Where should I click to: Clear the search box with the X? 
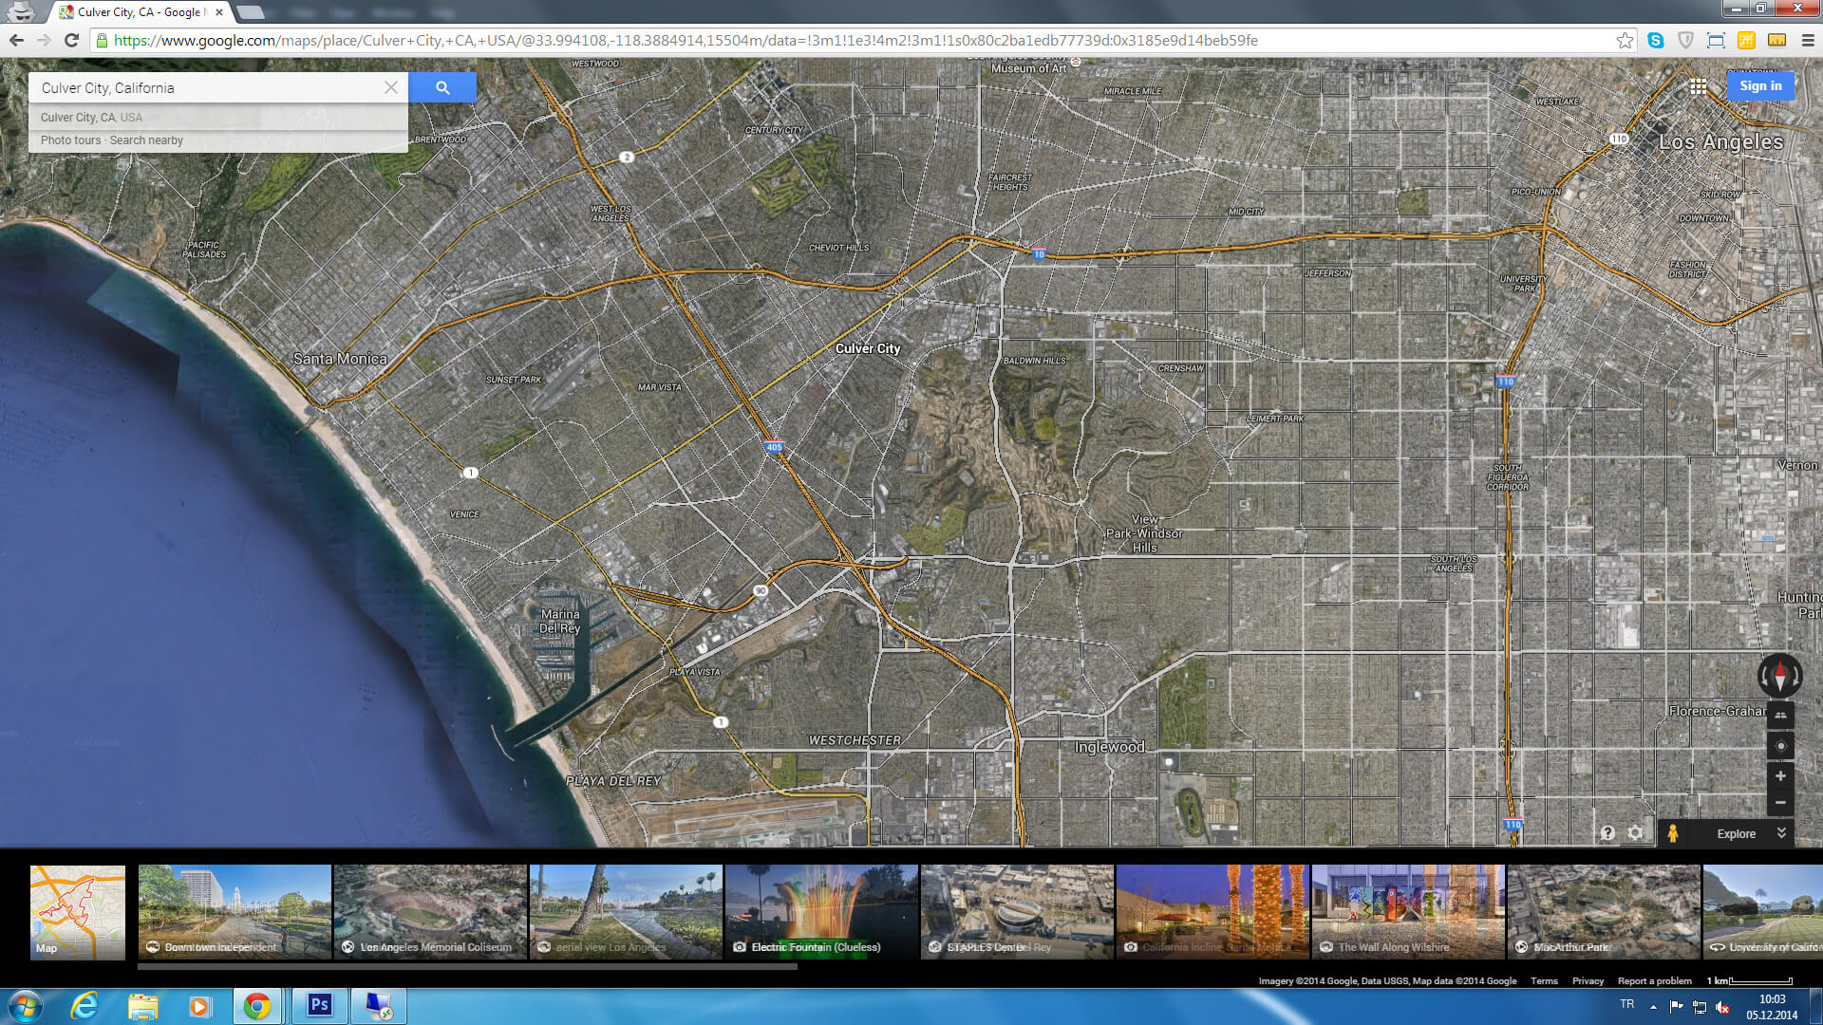(390, 87)
